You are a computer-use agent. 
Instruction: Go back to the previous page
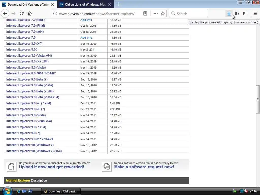[5, 14]
